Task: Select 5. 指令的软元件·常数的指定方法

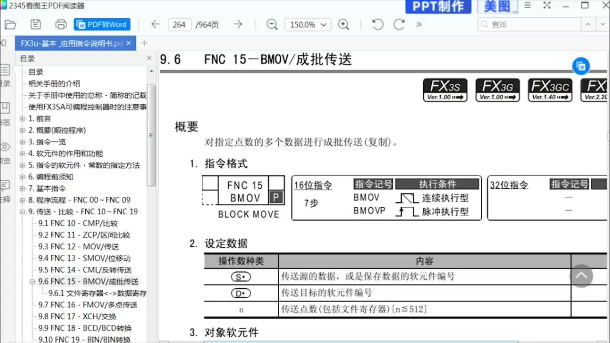Action: (84, 165)
